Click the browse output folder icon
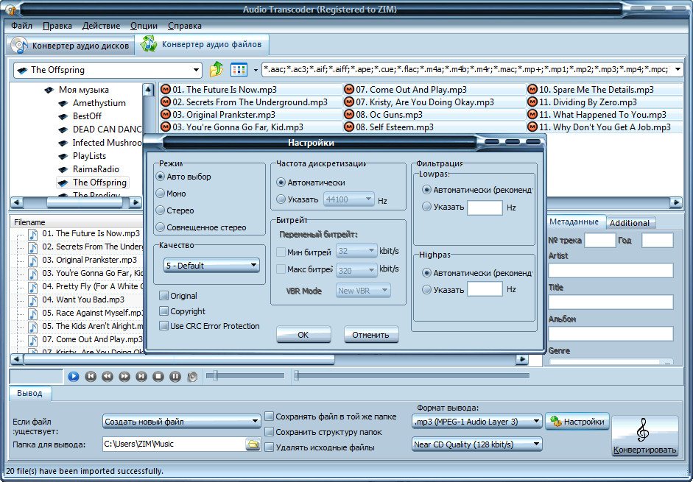 [253, 444]
